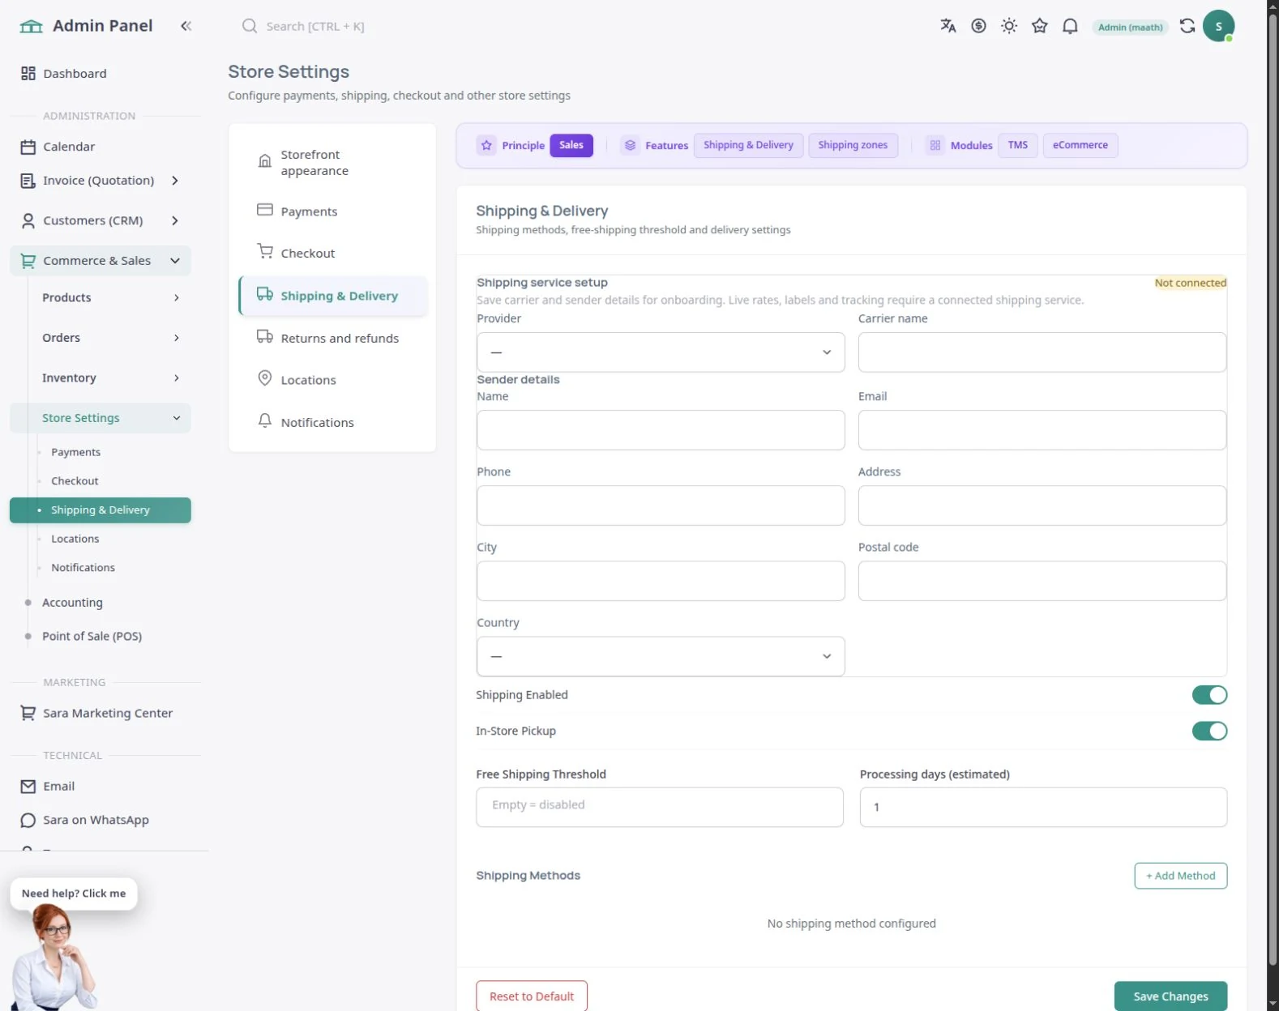Image resolution: width=1279 pixels, height=1011 pixels.
Task: Open the Country dropdown
Action: [661, 656]
